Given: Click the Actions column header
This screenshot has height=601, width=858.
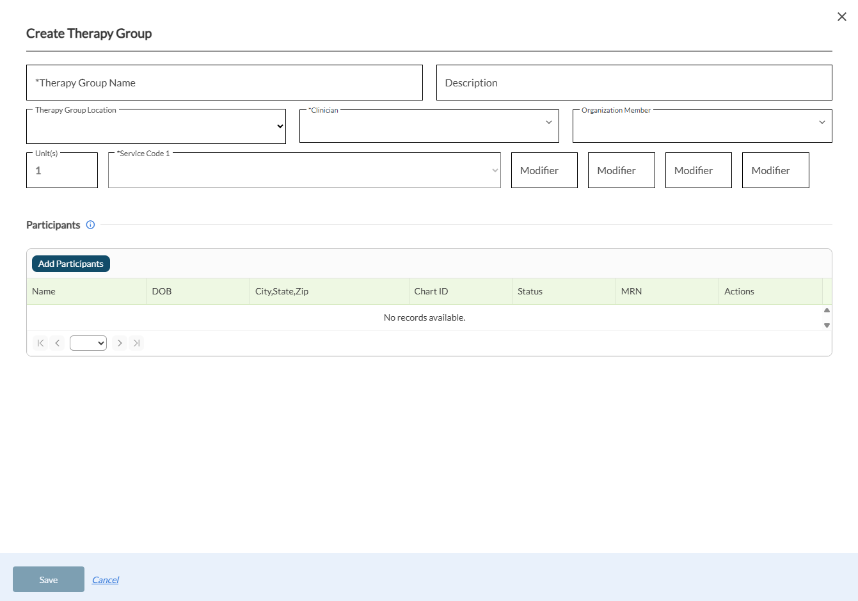Looking at the screenshot, I should [x=771, y=291].
